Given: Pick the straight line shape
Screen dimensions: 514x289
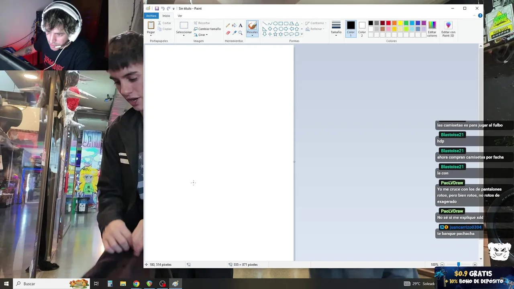Looking at the screenshot, I should [265, 23].
